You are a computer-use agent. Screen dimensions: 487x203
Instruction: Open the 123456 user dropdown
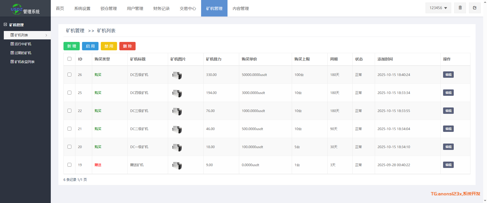pyautogui.click(x=438, y=8)
